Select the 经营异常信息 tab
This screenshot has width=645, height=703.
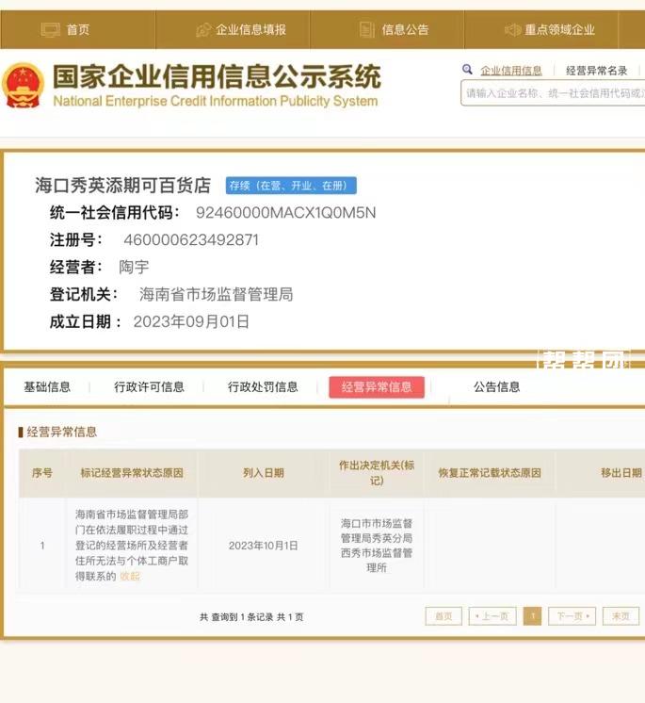tap(377, 387)
